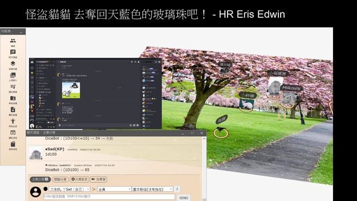Click the first member avatar in Discord member list
This screenshot has width=357, height=201.
[144, 69]
